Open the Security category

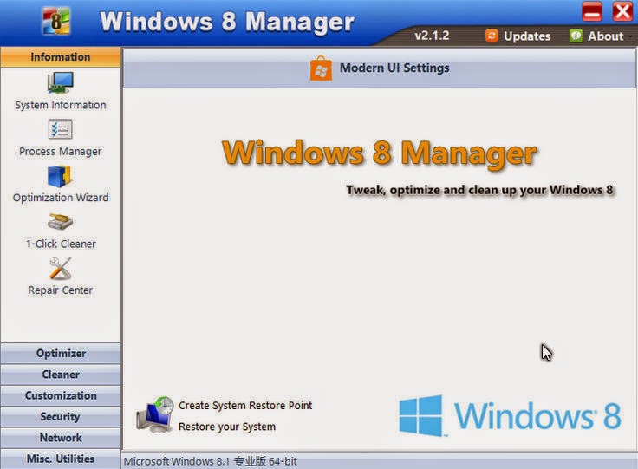(61, 416)
